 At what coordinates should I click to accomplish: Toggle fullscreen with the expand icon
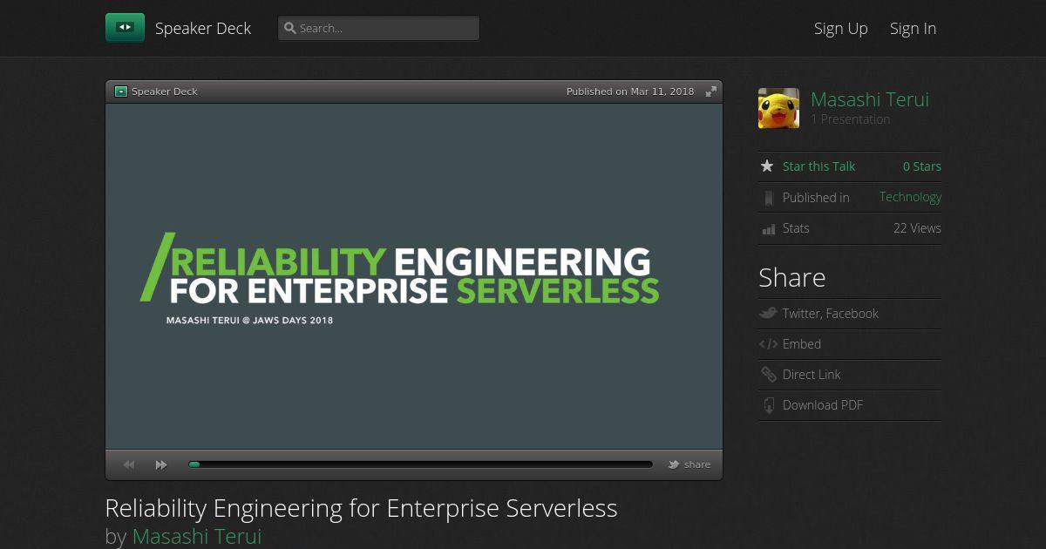711,91
